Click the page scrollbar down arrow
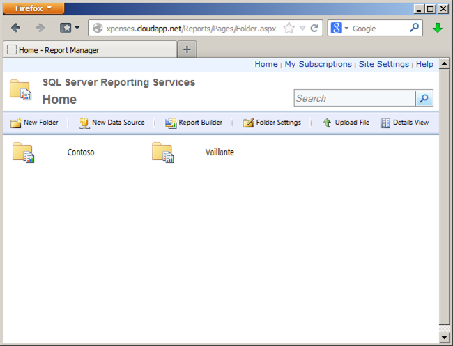 click(x=444, y=337)
